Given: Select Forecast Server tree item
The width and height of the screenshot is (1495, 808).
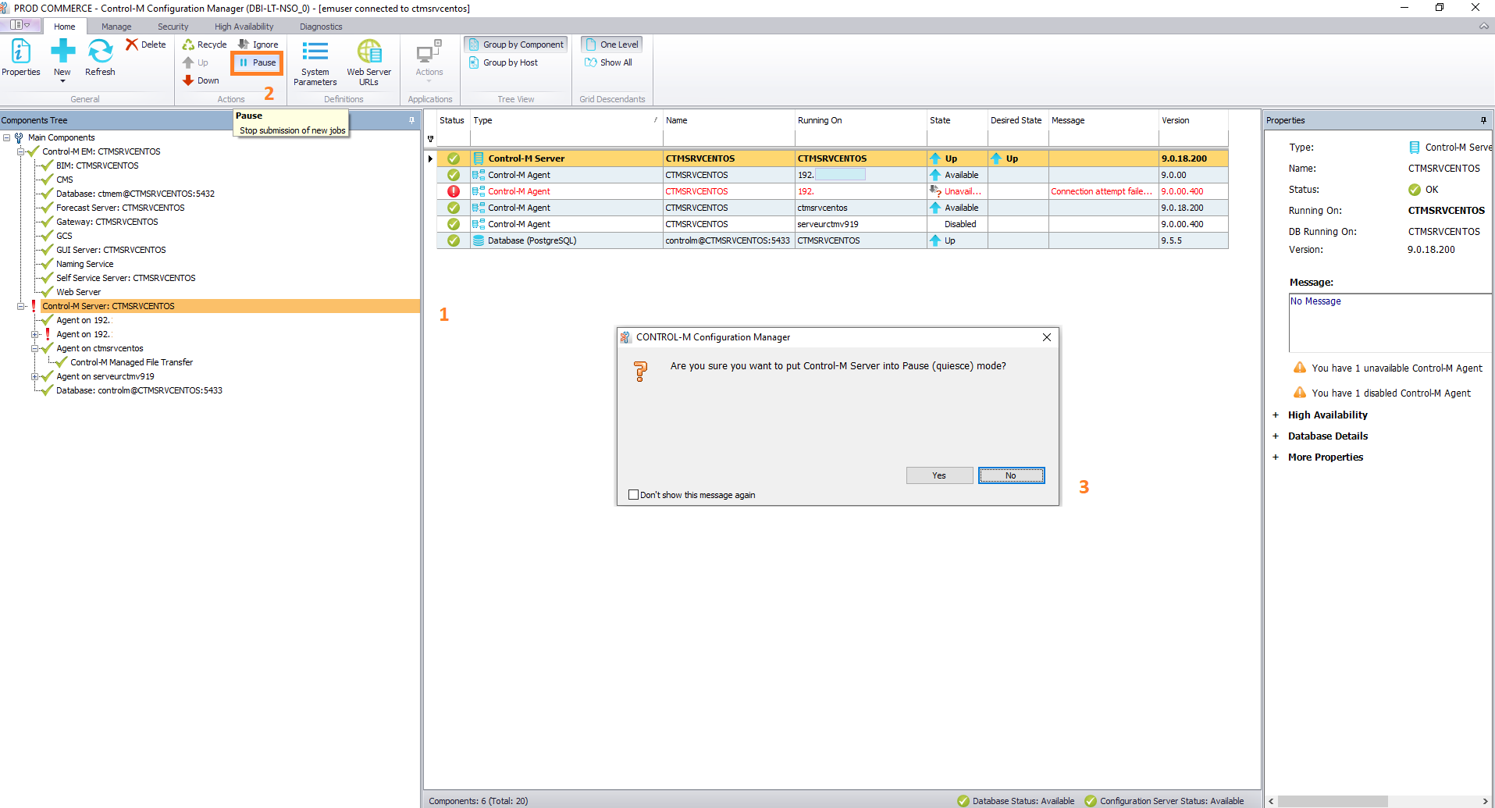Looking at the screenshot, I should pos(120,208).
